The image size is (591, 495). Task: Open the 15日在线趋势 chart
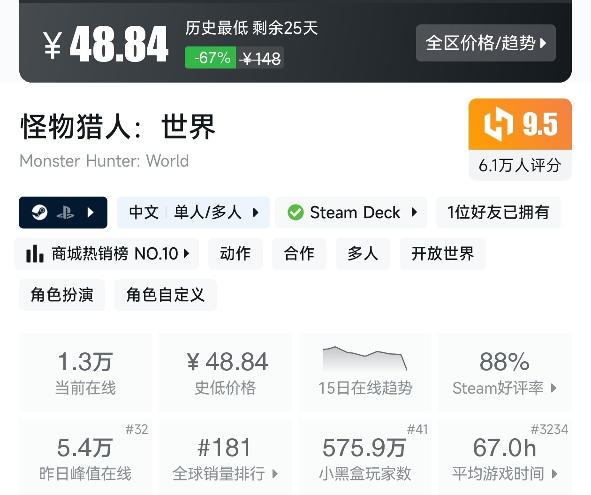point(365,373)
